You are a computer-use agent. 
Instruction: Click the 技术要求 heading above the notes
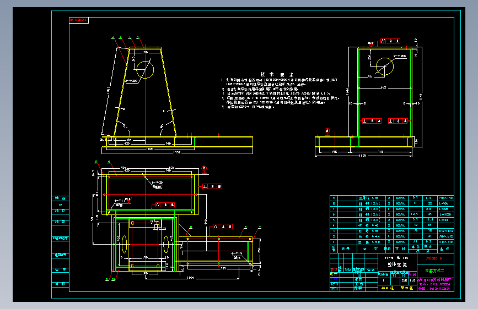(x=277, y=75)
